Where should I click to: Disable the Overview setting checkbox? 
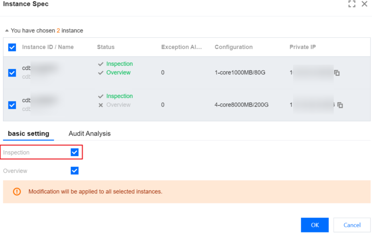click(x=75, y=171)
